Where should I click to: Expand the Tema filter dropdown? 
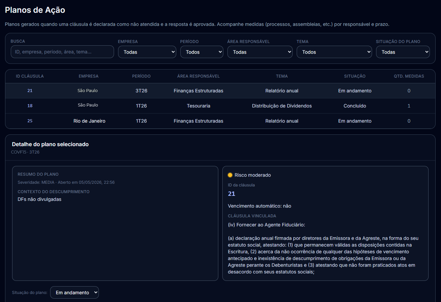point(334,52)
